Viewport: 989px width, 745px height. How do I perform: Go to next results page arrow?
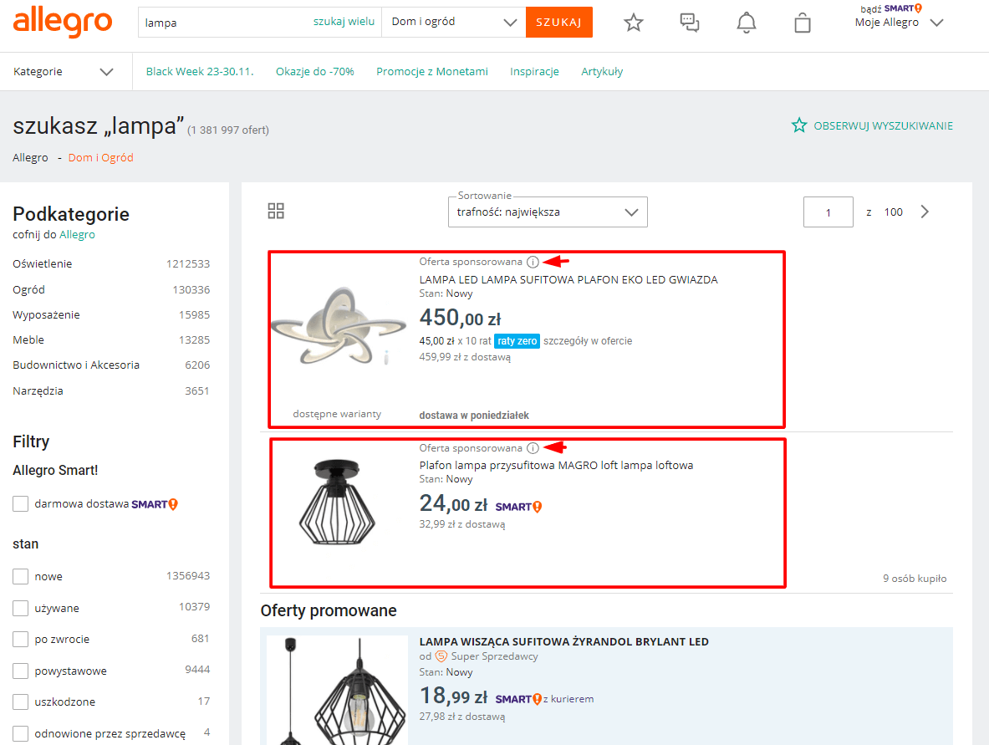pyautogui.click(x=925, y=212)
